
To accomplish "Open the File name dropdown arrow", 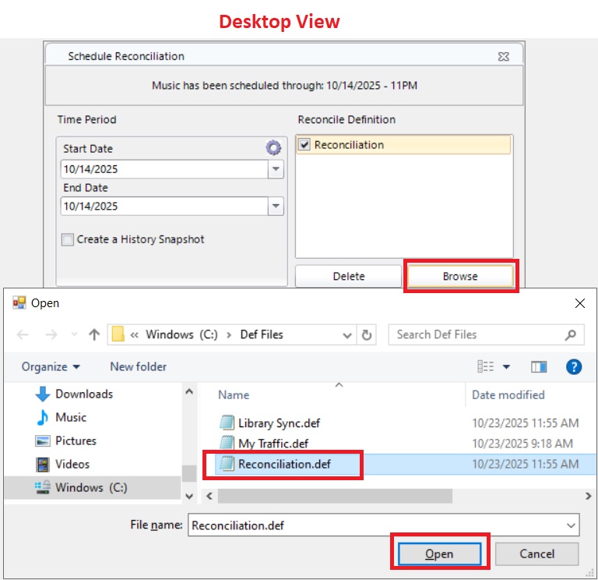I will (571, 525).
